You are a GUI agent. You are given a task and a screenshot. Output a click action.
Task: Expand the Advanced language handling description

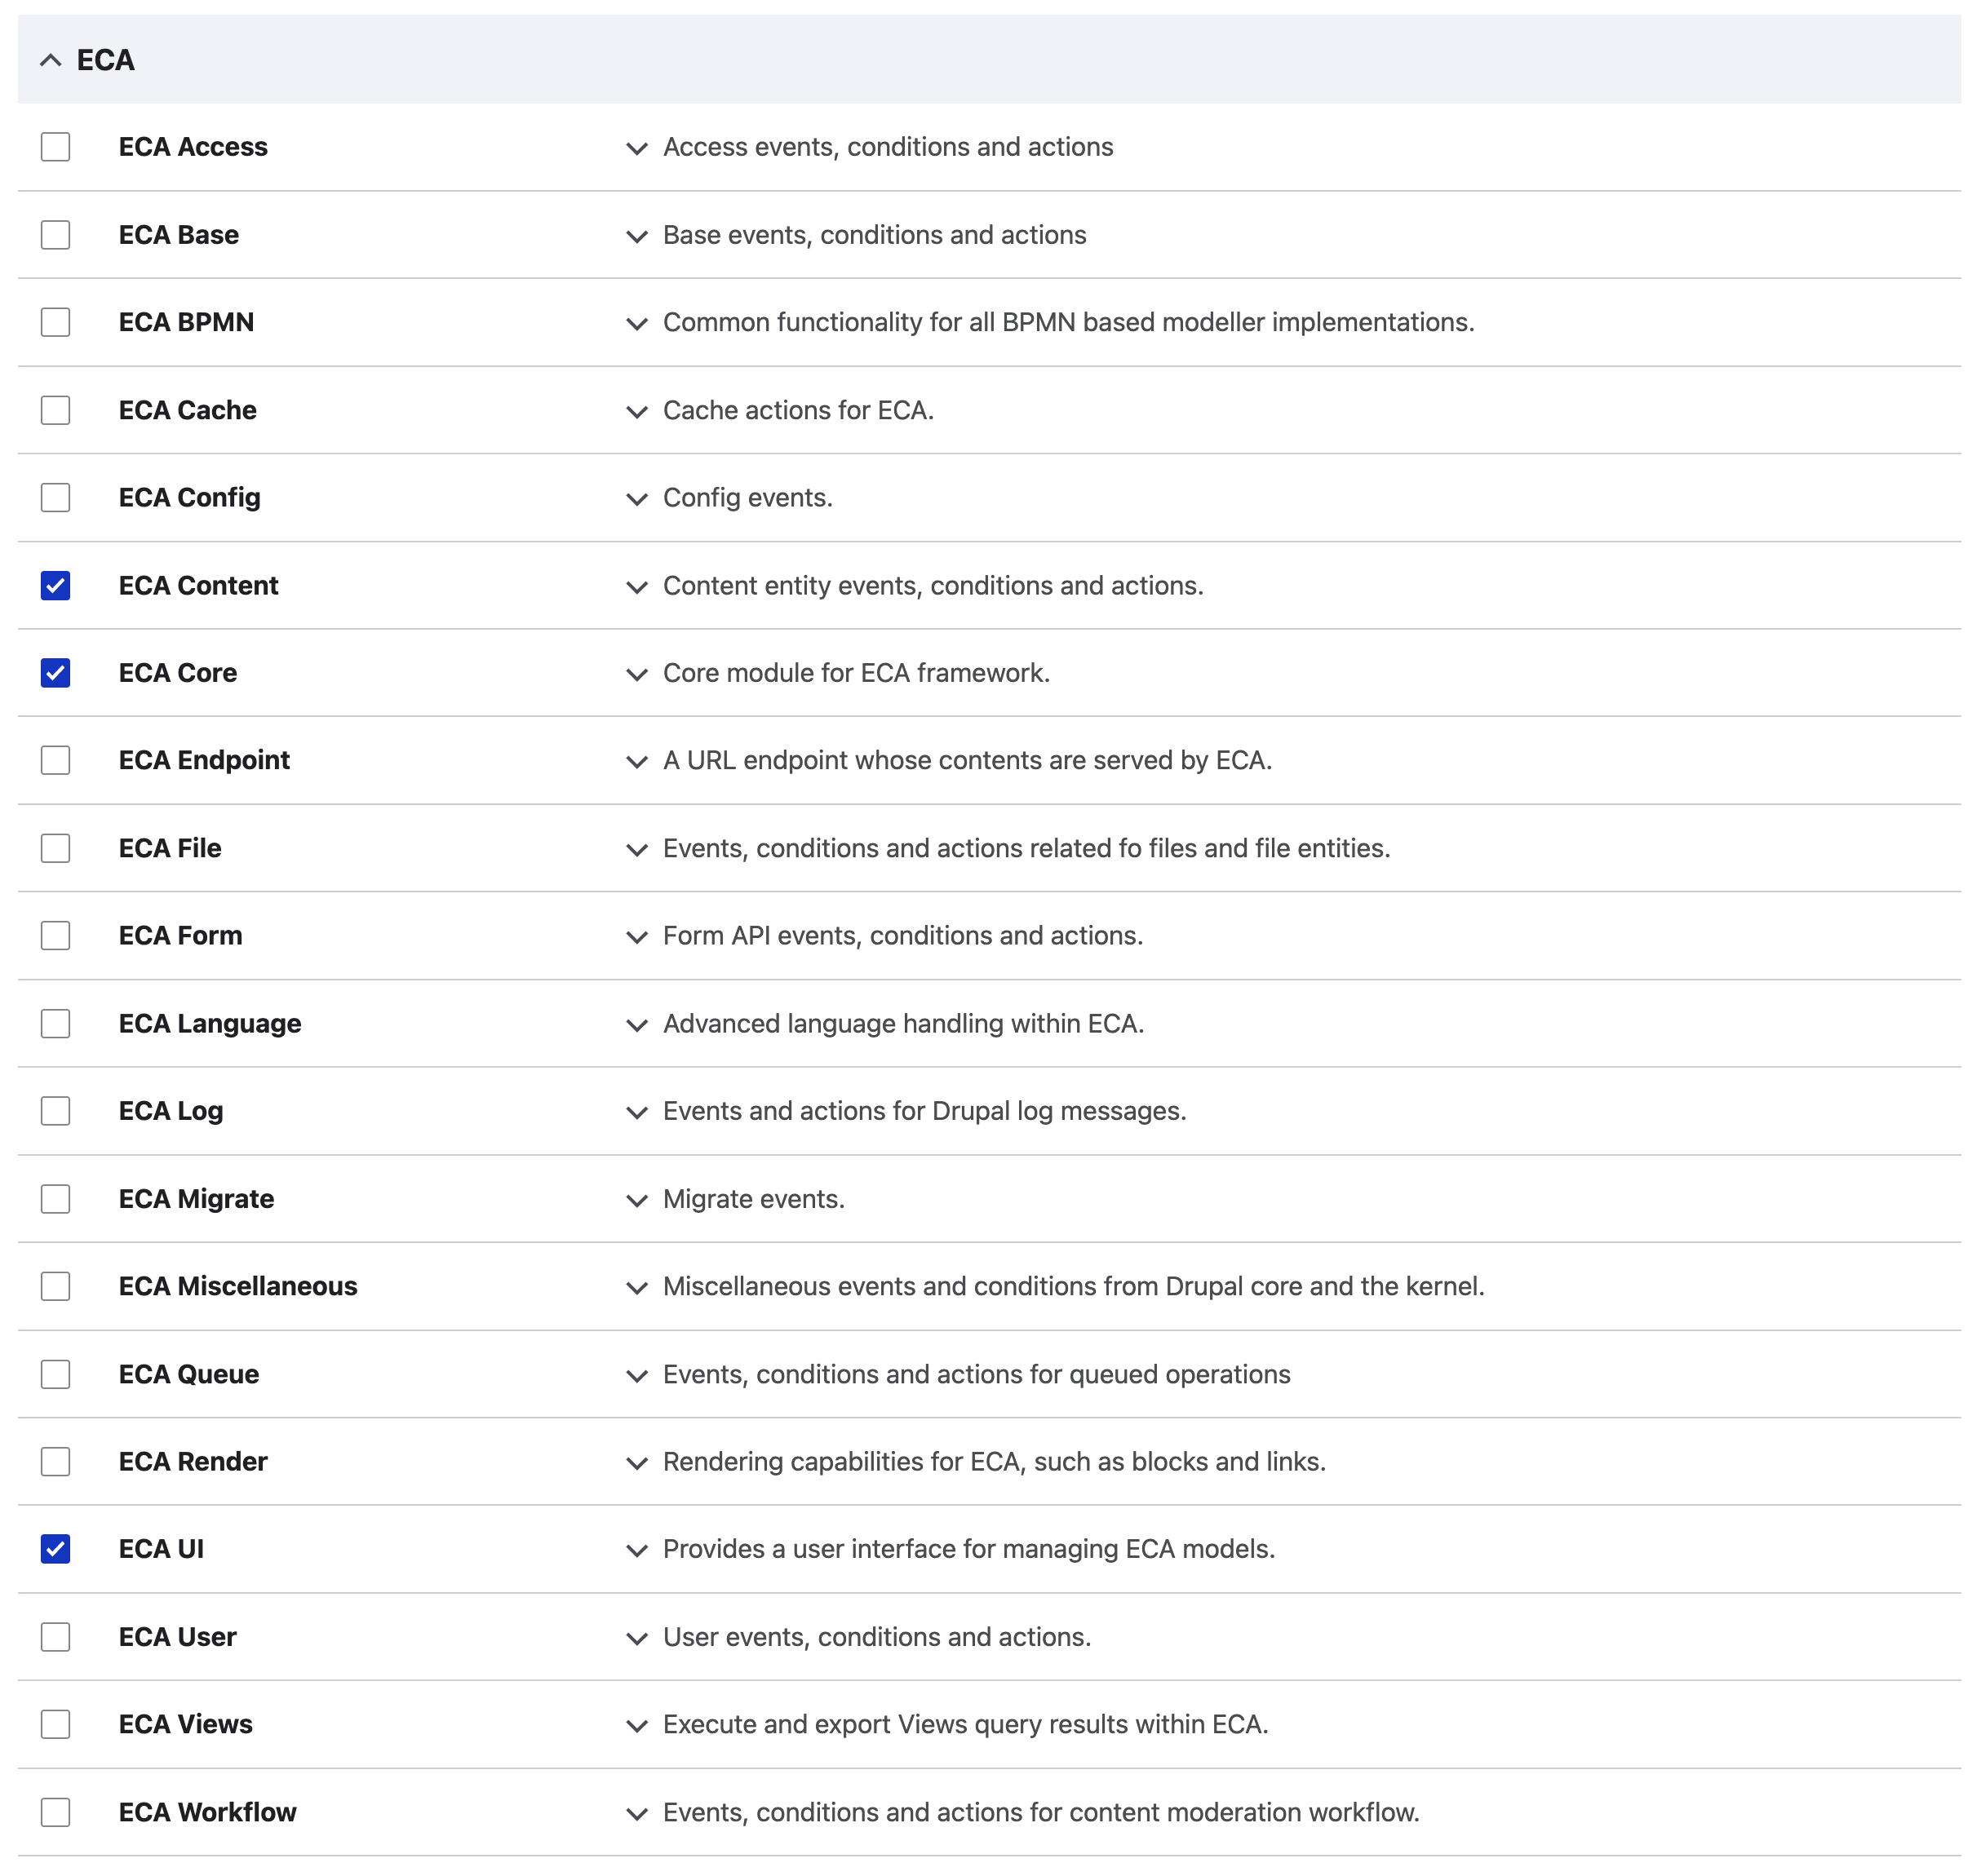click(x=636, y=1025)
